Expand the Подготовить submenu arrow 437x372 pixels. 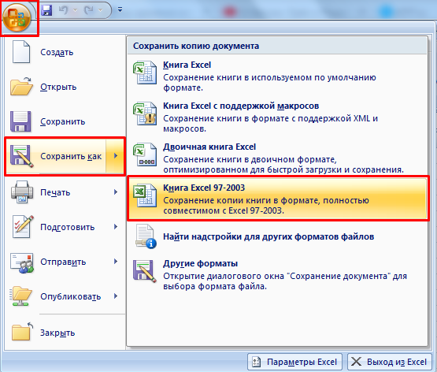(x=116, y=227)
